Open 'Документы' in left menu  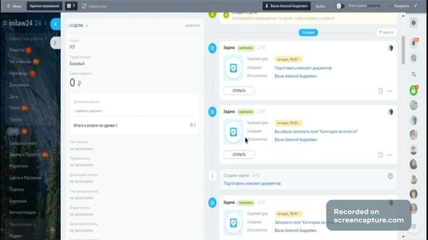19,85
